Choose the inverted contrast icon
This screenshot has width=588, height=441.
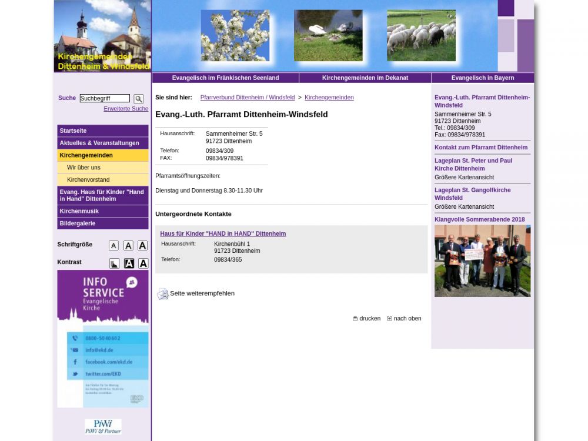click(129, 263)
